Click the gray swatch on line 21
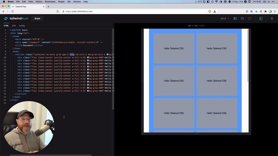 [88, 91]
